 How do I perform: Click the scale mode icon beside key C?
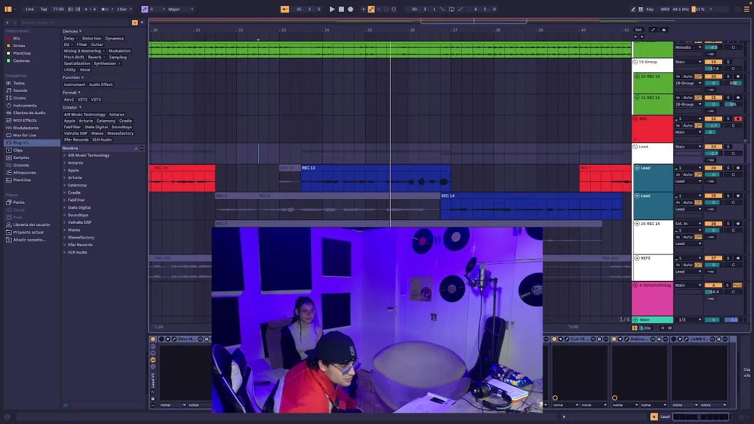click(x=145, y=9)
